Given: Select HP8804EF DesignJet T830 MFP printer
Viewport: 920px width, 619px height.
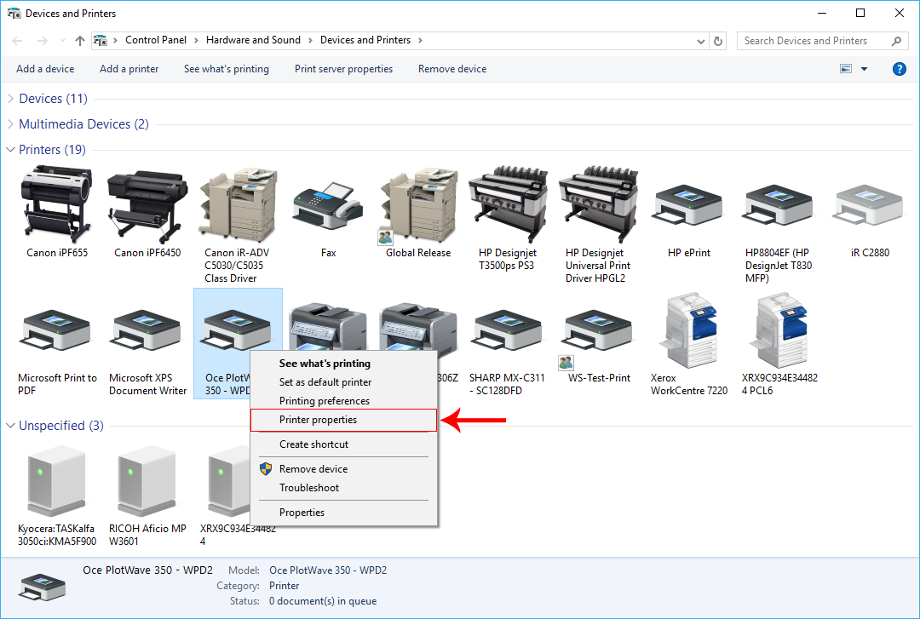Looking at the screenshot, I should click(x=779, y=207).
